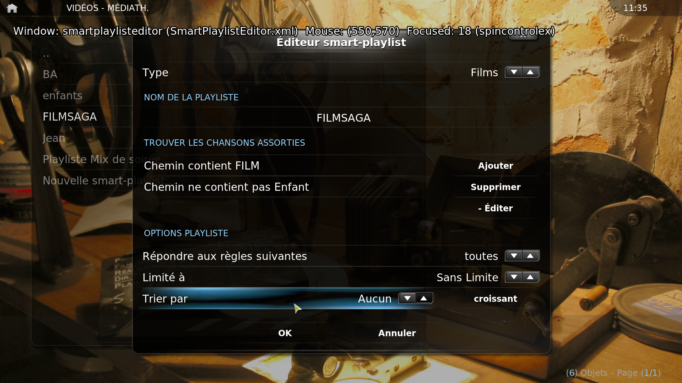Click the Ajouter rule button
Viewport: 682px width, 383px height.
[496, 166]
